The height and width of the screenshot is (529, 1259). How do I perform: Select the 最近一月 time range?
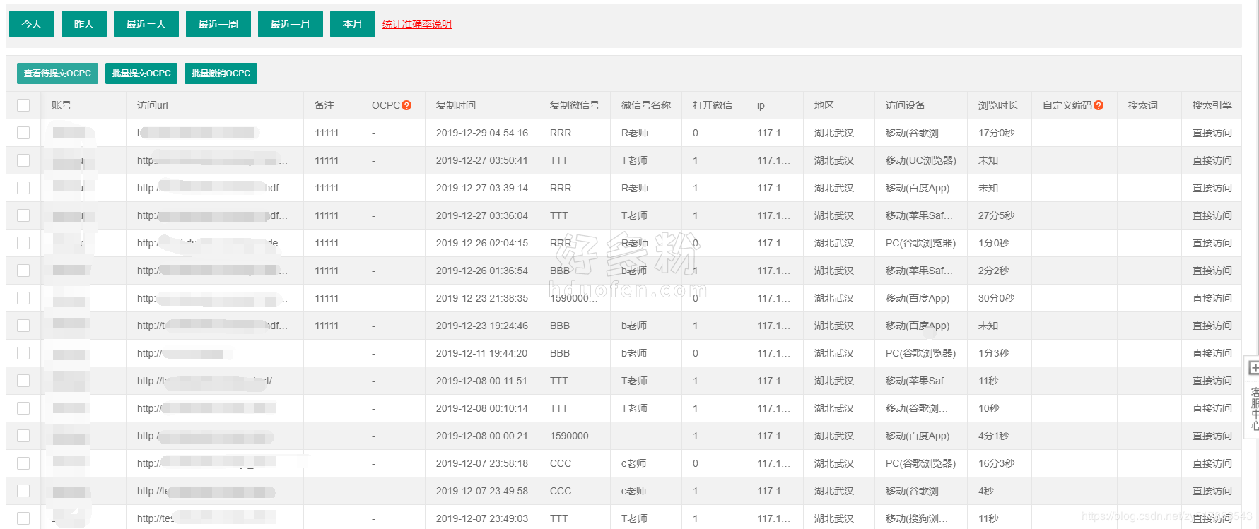point(291,24)
